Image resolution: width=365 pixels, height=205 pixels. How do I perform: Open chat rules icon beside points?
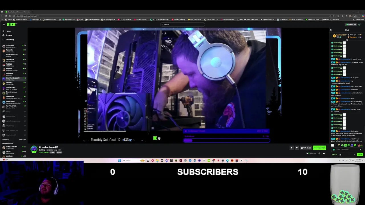click(x=340, y=155)
